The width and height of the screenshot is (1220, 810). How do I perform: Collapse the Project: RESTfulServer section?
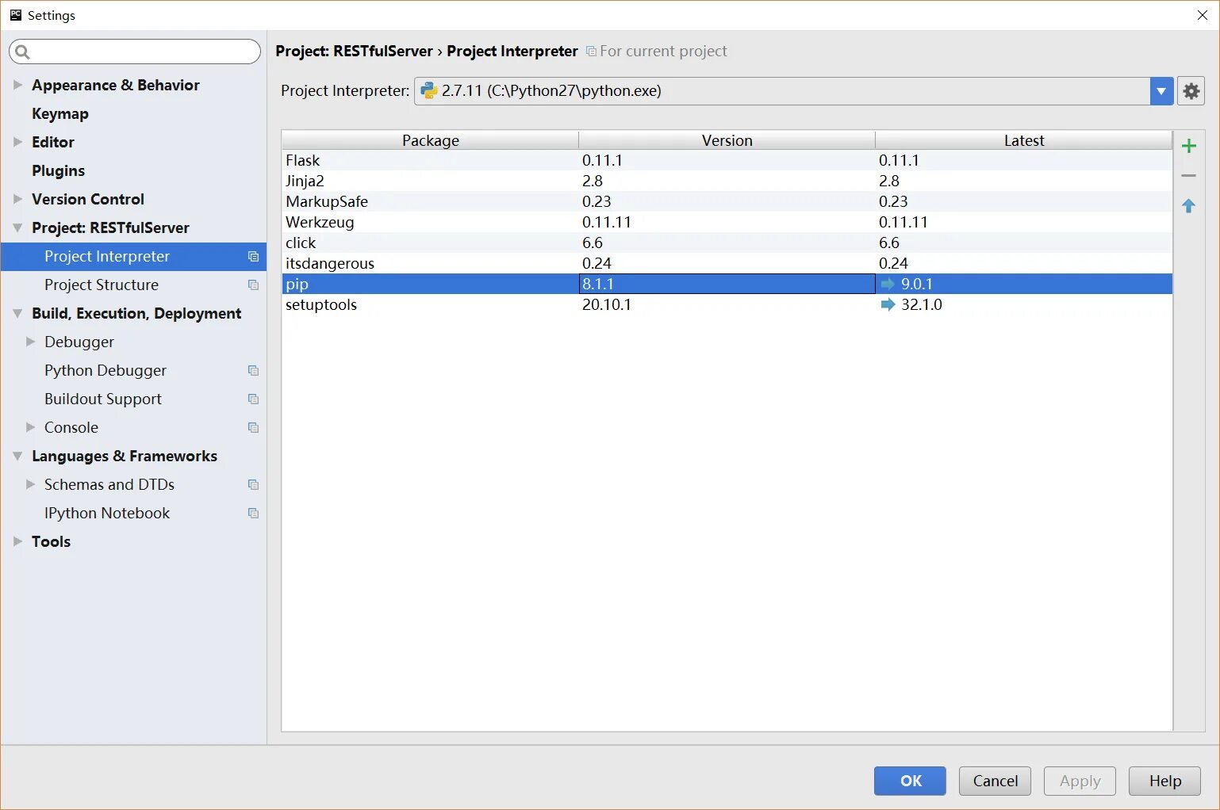(x=17, y=227)
